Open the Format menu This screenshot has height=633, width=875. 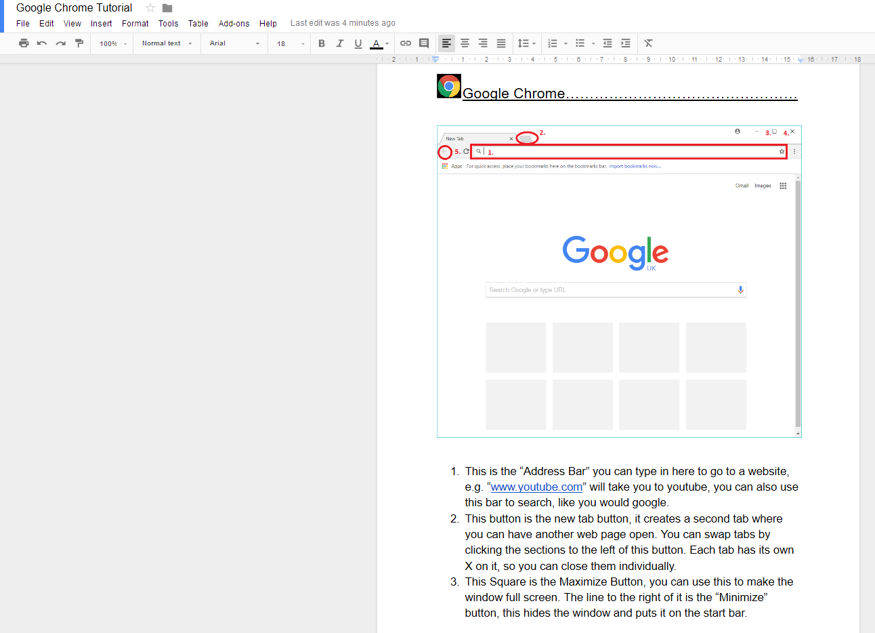click(135, 23)
